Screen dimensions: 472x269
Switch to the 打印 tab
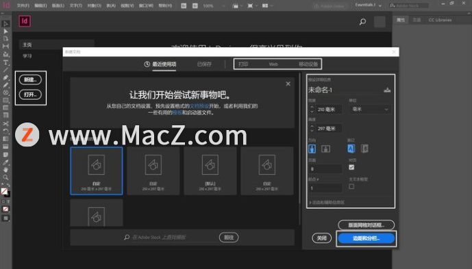pyautogui.click(x=243, y=64)
